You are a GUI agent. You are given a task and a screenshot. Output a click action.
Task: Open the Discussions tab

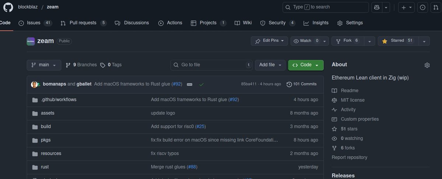click(x=132, y=23)
